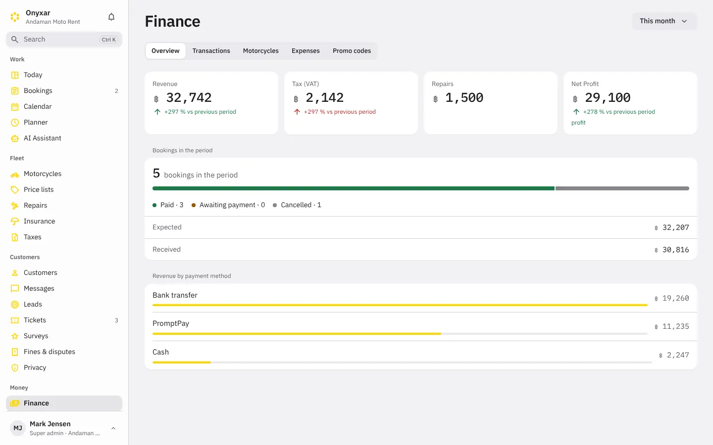Click the Today sidebar icon

(x=15, y=75)
